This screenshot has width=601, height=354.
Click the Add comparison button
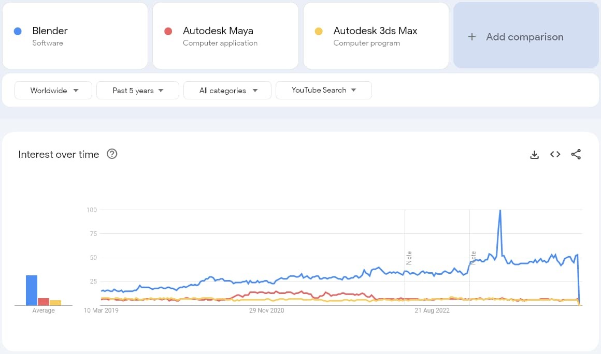[x=526, y=36]
